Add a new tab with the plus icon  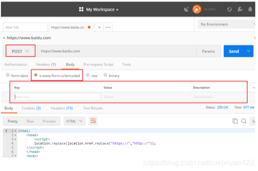pos(99,27)
